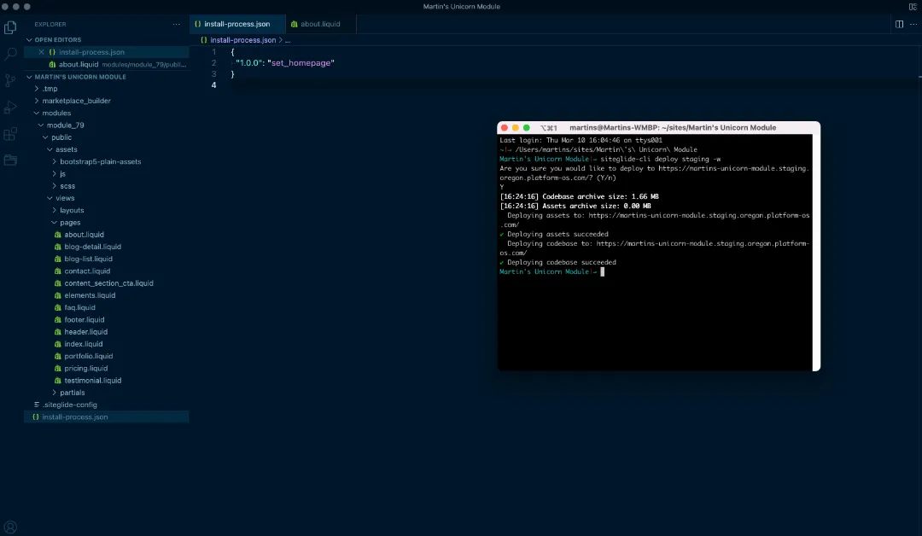Select the install-process.json editor tab

[236, 24]
